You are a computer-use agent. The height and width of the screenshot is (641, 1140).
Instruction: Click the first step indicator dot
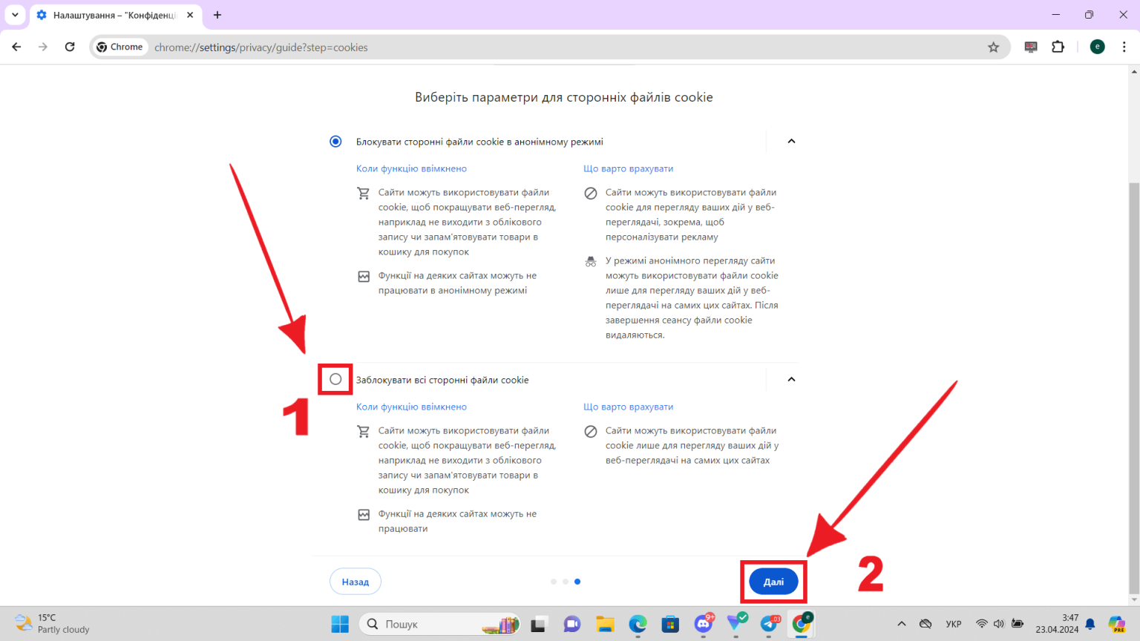[x=554, y=582]
